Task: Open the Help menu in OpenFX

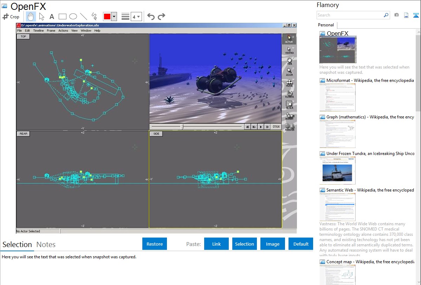Action: click(x=97, y=31)
